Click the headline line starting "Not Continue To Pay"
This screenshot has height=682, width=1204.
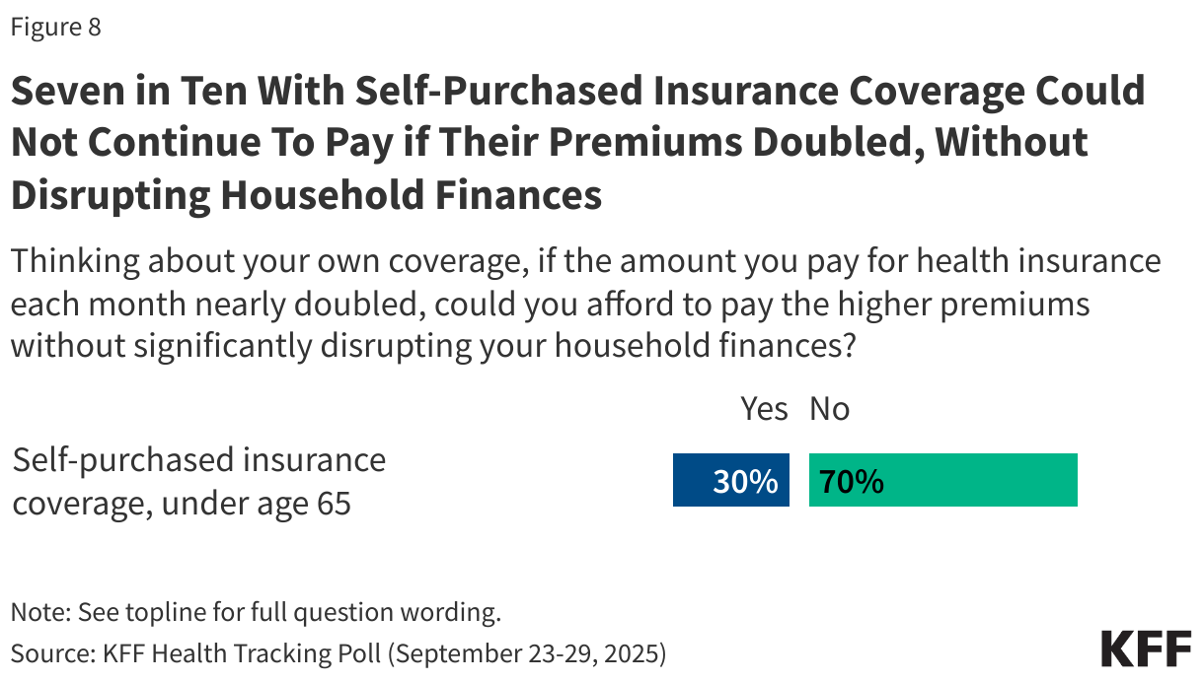pos(549,142)
